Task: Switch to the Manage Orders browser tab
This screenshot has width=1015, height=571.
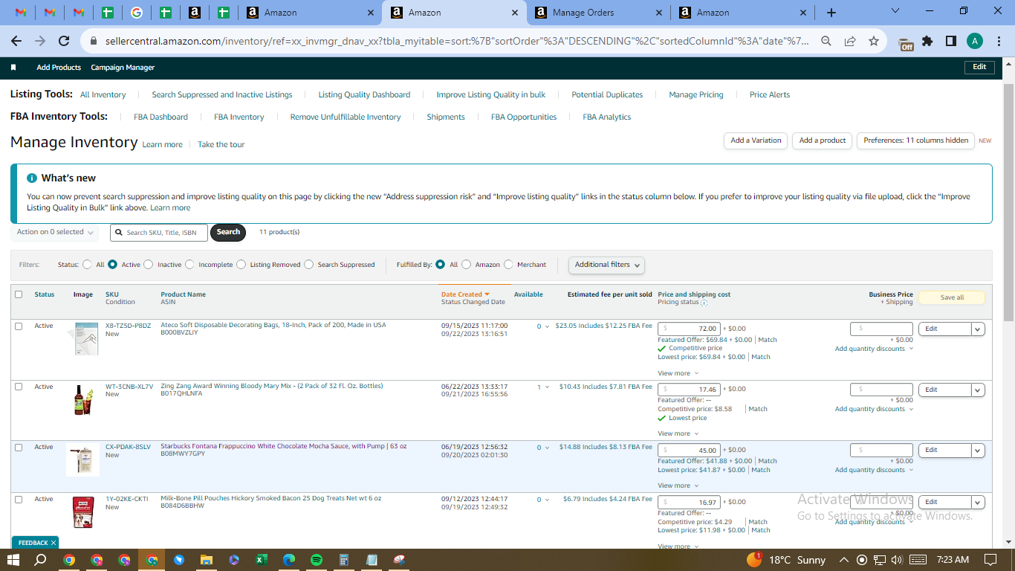Action: (598, 13)
